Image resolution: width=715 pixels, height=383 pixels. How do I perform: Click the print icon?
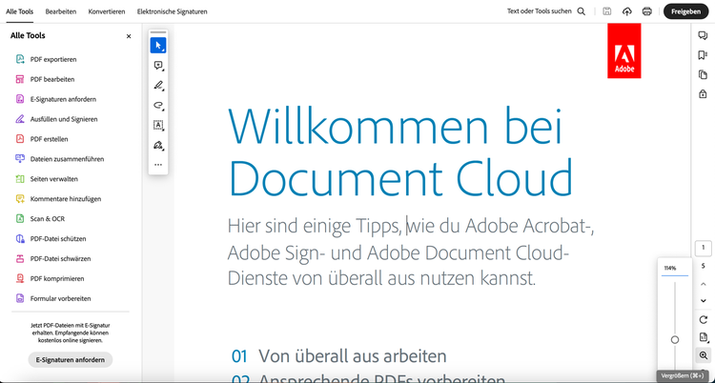click(646, 11)
